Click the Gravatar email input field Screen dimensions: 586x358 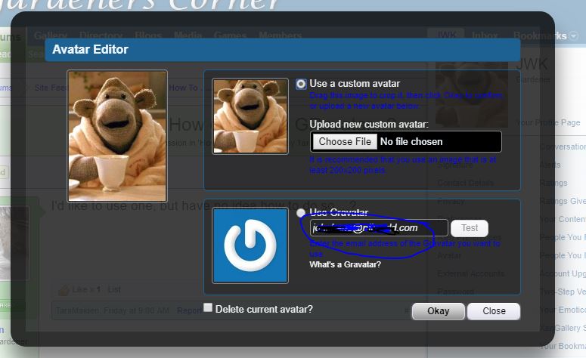pyautogui.click(x=379, y=228)
